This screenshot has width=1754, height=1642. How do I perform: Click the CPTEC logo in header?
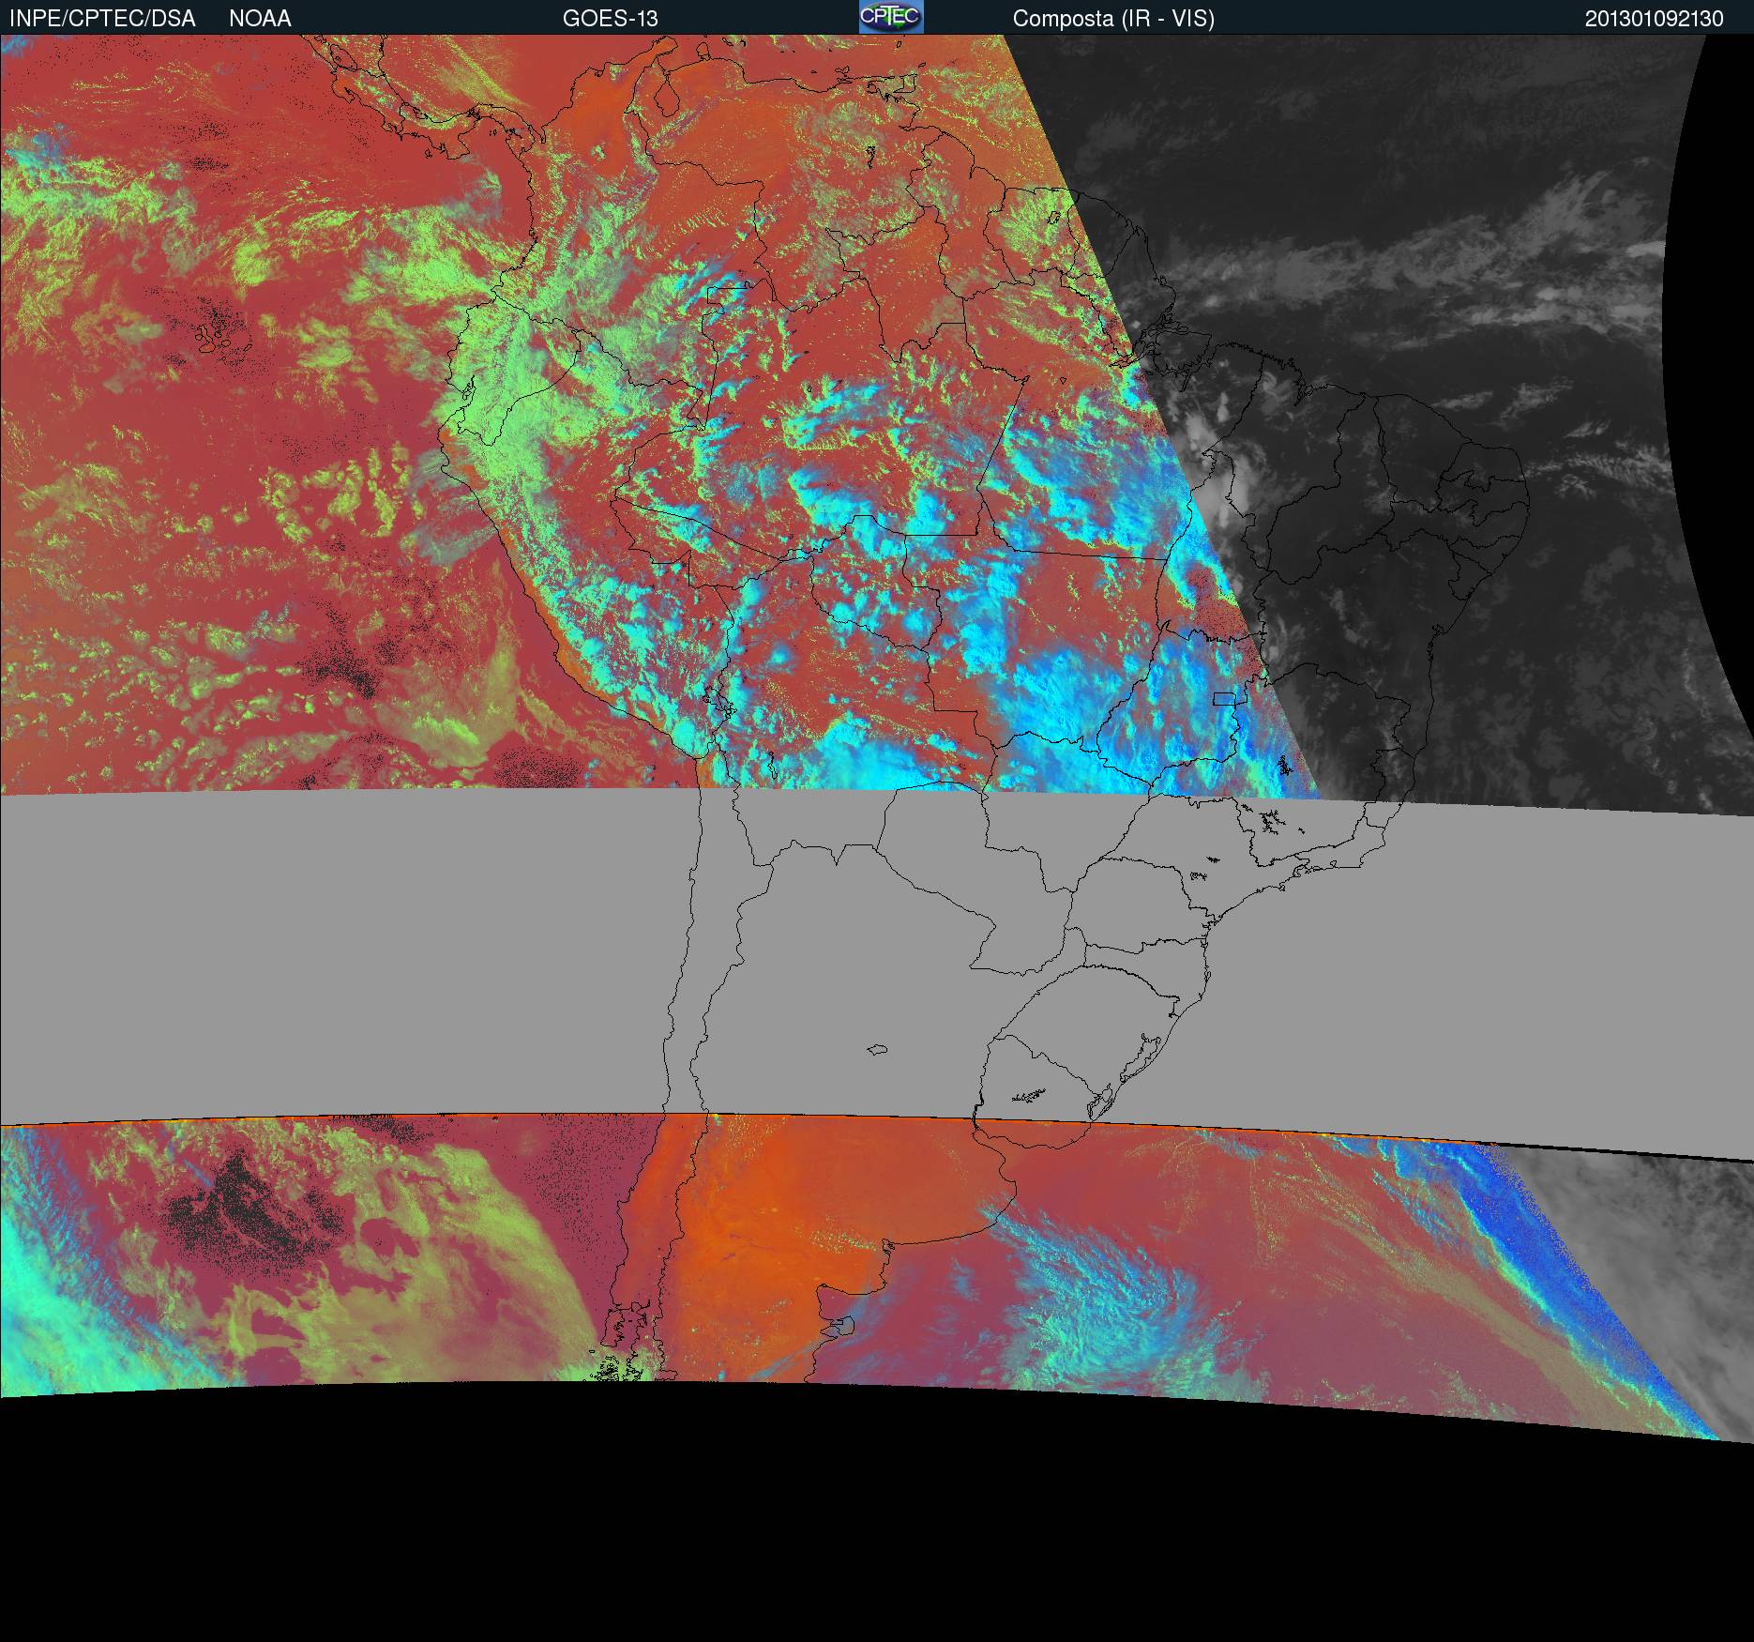tap(891, 17)
